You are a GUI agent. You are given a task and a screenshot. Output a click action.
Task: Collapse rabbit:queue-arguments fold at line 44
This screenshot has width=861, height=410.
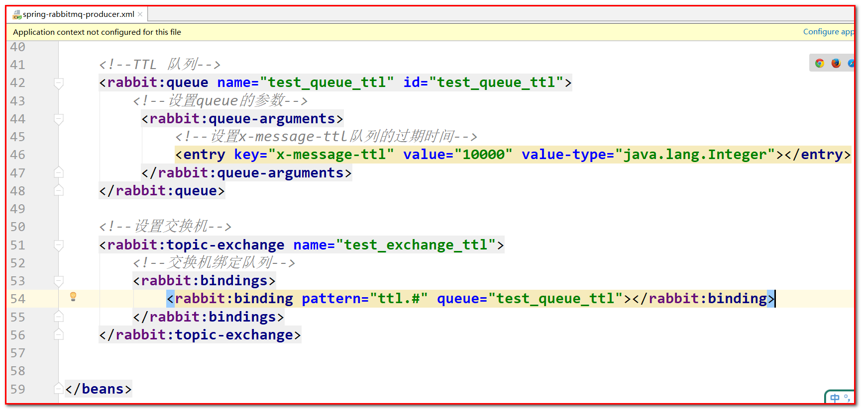(59, 119)
